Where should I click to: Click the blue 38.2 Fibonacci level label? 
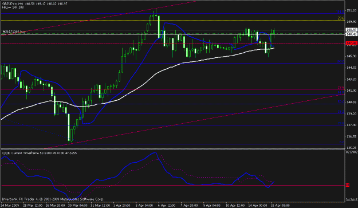tap(341, 112)
